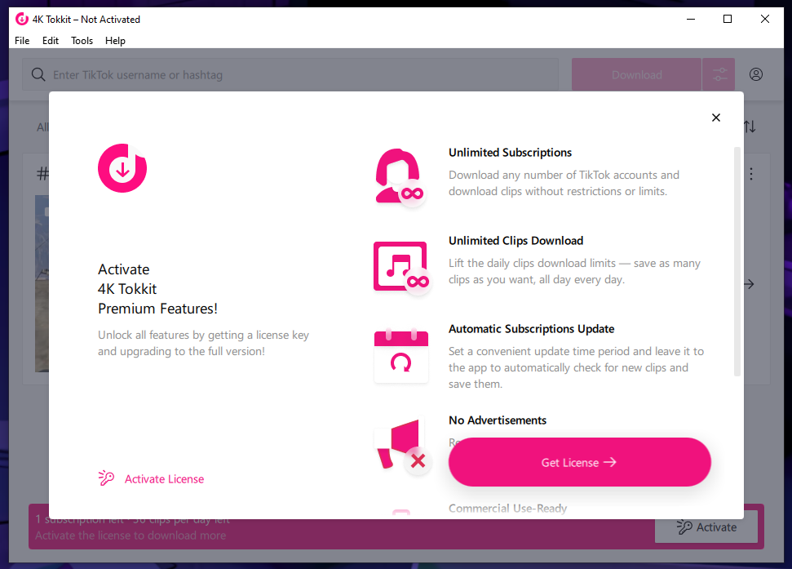Open the File menu
This screenshot has height=569, width=792.
(x=22, y=41)
